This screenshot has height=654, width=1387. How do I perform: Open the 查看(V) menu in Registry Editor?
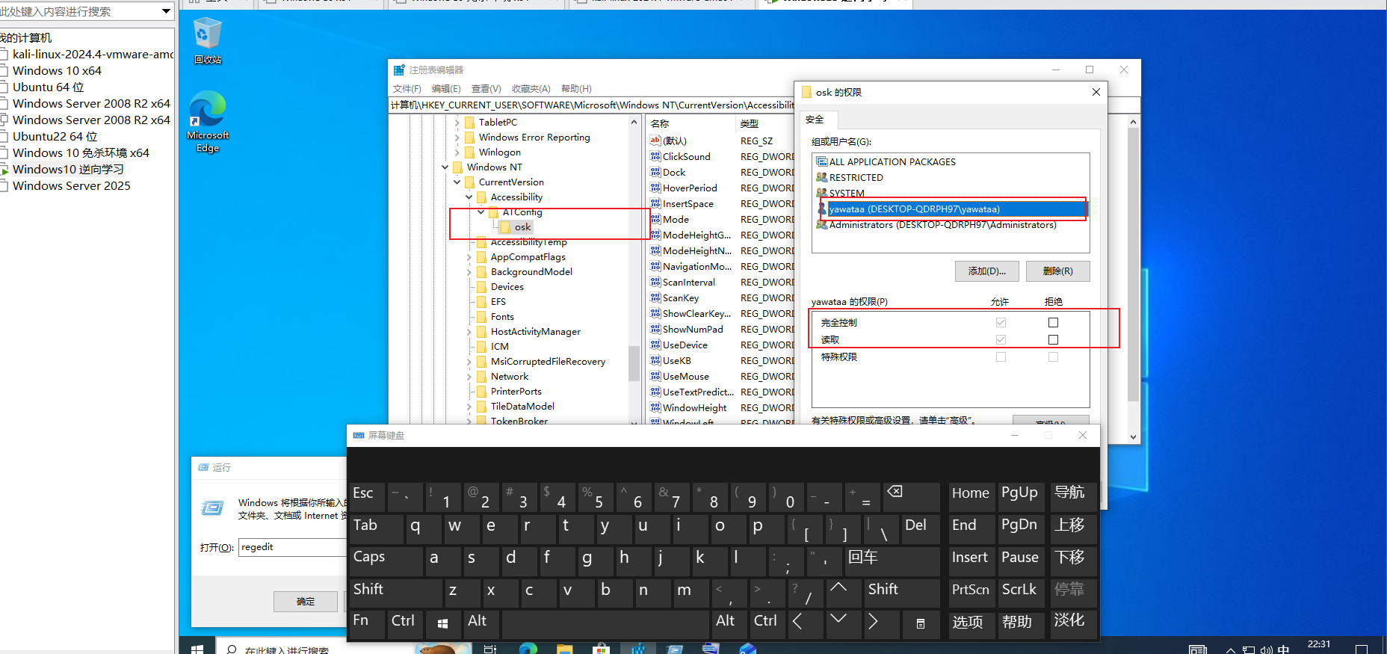click(x=486, y=89)
